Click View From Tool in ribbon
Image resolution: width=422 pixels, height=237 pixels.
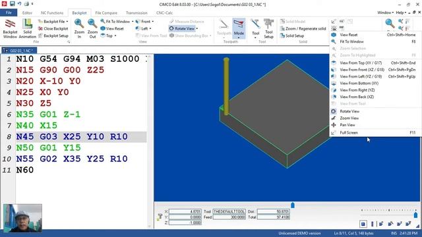click(151, 36)
